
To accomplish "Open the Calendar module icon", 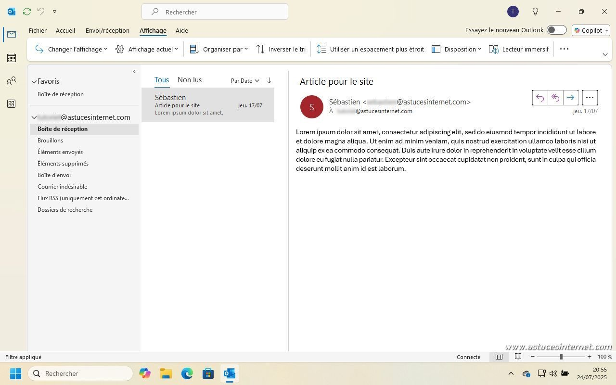I will [x=12, y=58].
